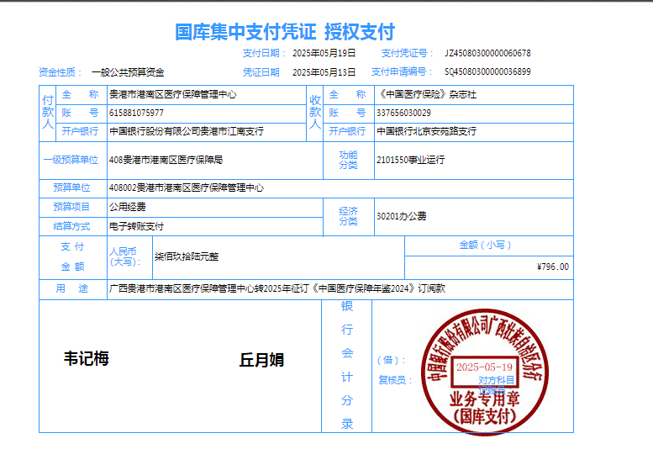Click the 支付申请编号 label
This screenshot has height=449, width=653.
[402, 71]
